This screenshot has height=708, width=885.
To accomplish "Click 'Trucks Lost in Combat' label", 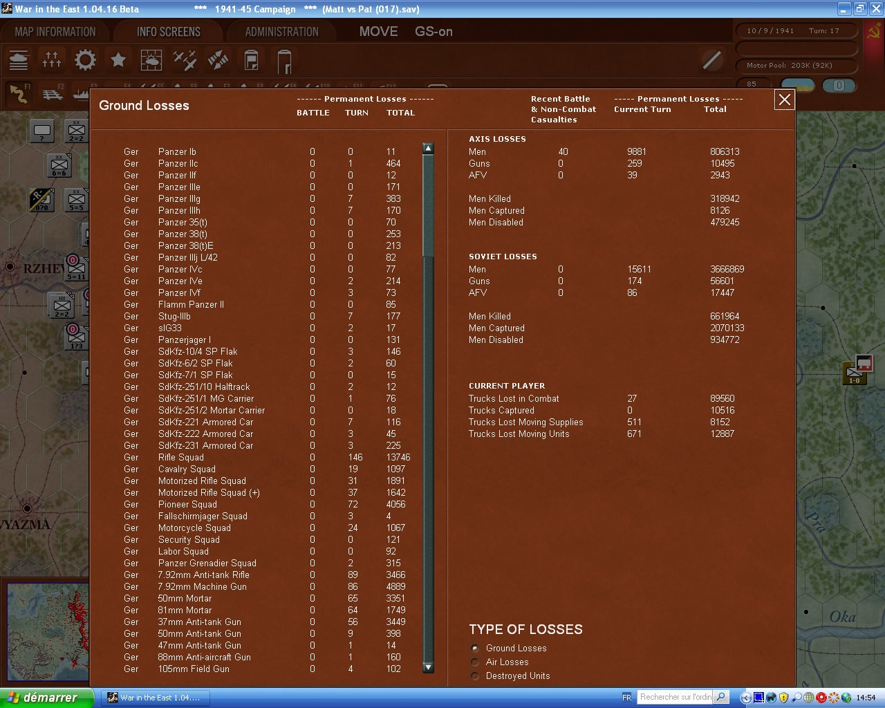I will pos(514,398).
